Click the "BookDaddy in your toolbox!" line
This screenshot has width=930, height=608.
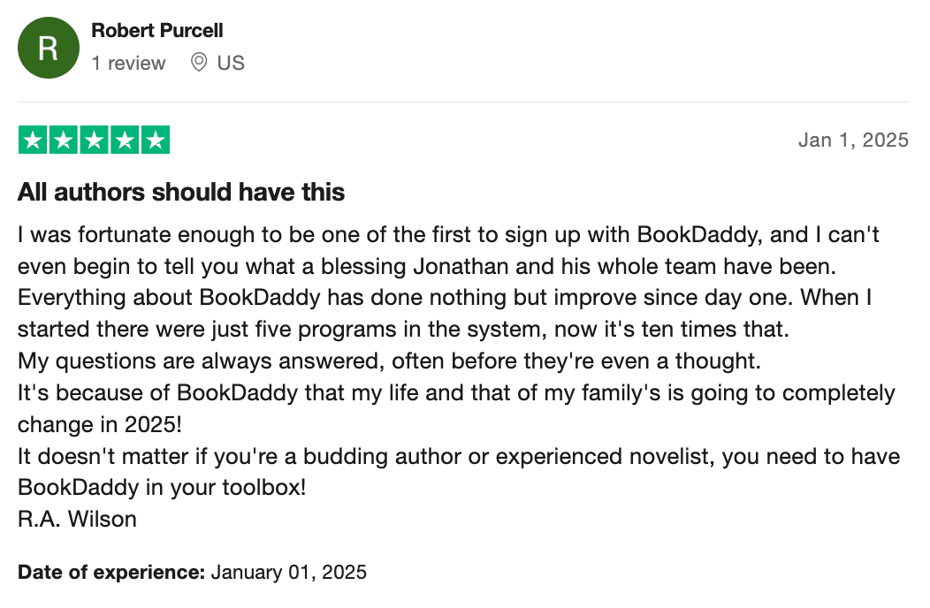[x=162, y=487]
